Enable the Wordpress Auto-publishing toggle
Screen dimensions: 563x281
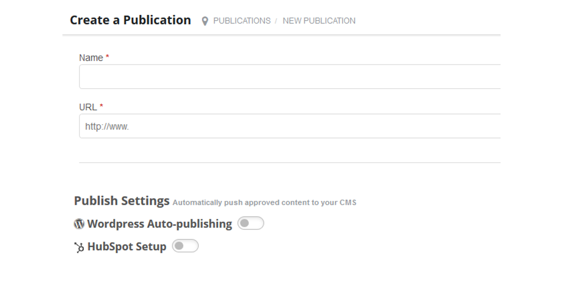pos(251,223)
